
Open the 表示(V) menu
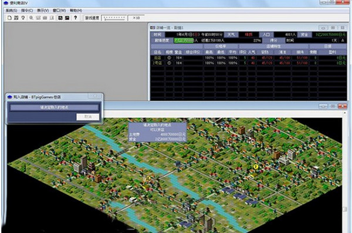[43, 11]
